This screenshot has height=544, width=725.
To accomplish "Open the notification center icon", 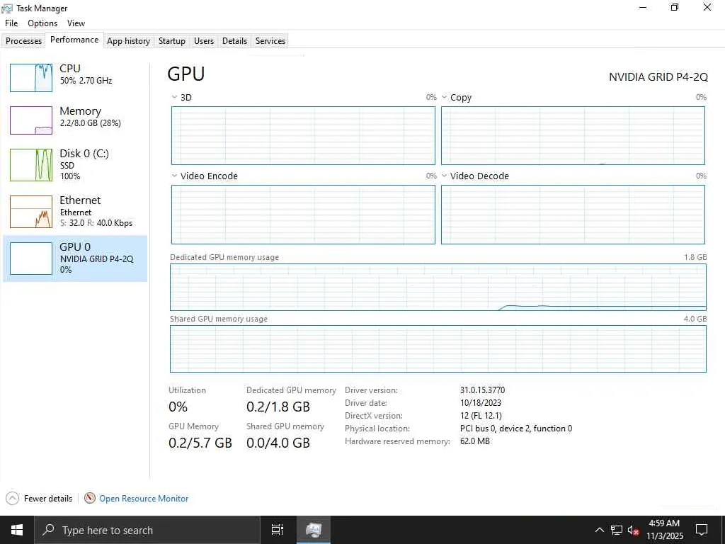I will pyautogui.click(x=702, y=530).
